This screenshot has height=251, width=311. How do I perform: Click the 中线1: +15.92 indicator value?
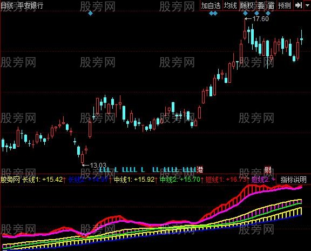134,180
